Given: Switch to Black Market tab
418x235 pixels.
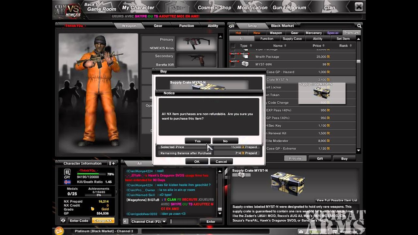Looking at the screenshot, I should [282, 26].
